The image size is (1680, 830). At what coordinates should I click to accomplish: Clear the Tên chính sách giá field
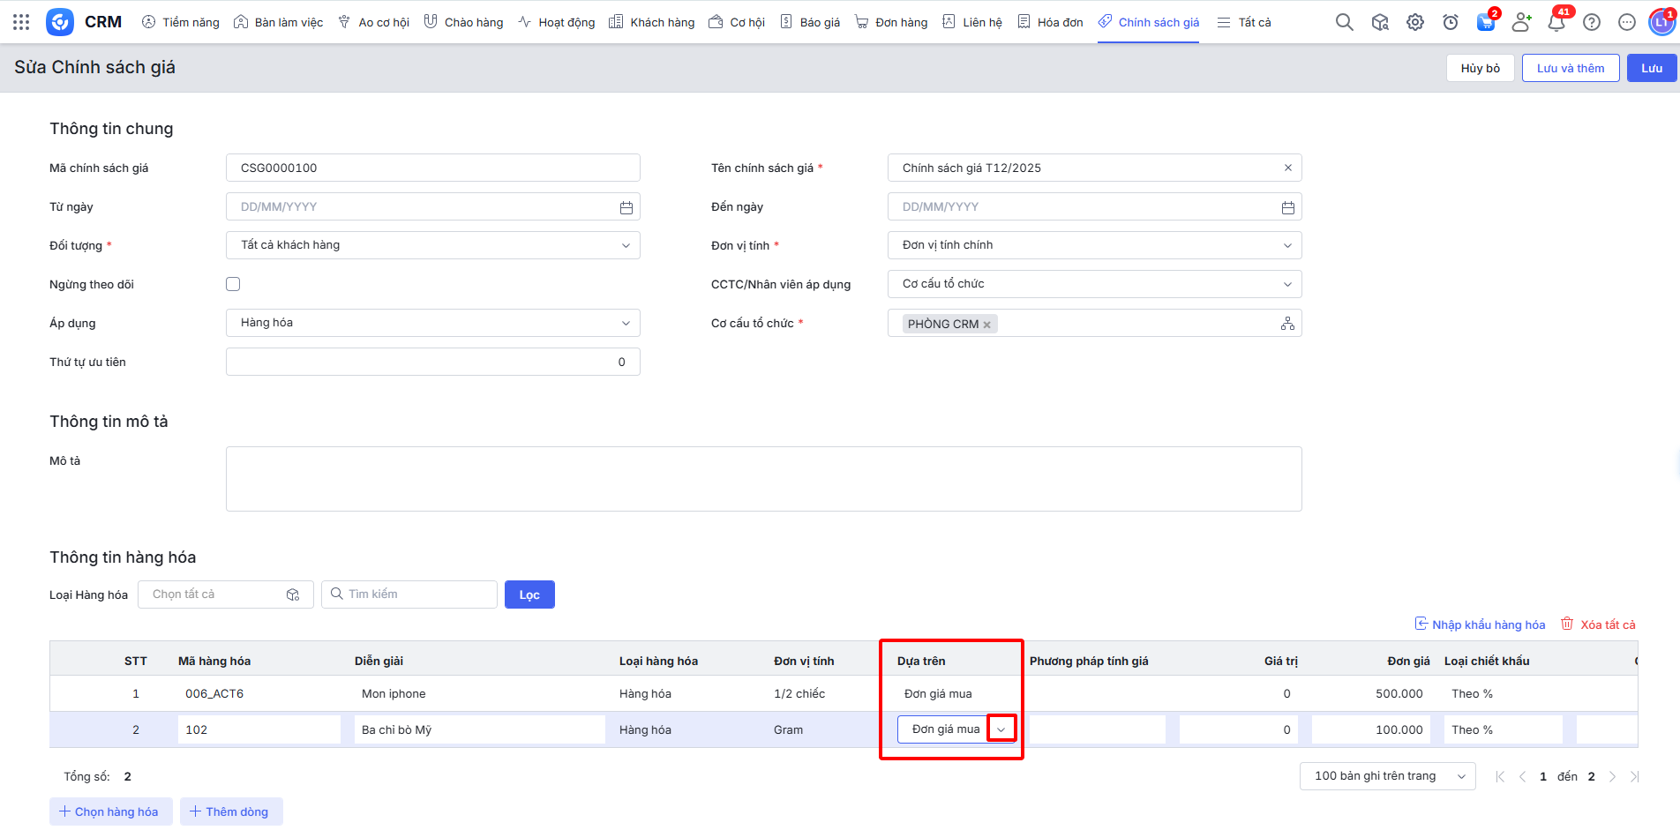[1287, 168]
